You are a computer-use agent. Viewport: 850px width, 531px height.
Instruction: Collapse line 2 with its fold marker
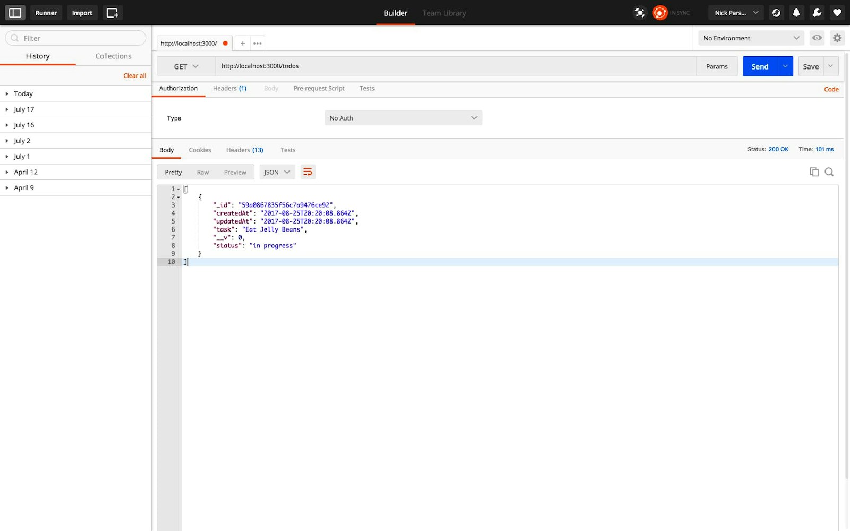[178, 196]
